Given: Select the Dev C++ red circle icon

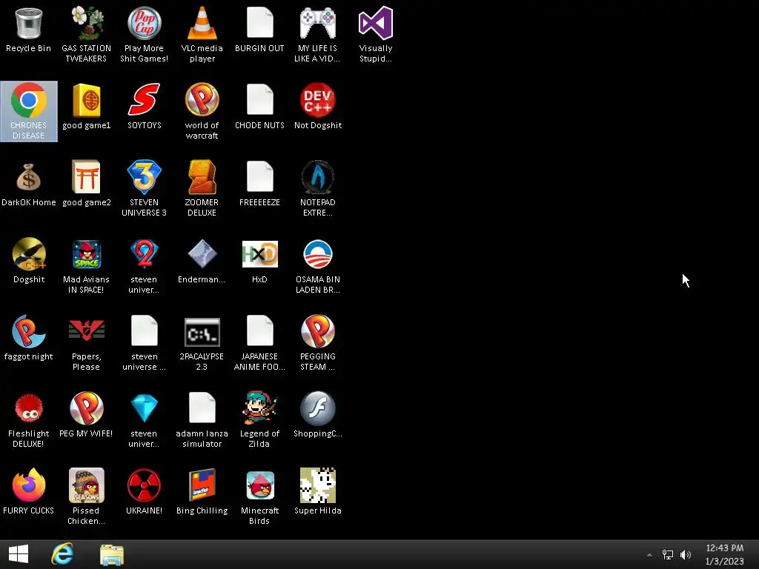Looking at the screenshot, I should pyautogui.click(x=317, y=100).
